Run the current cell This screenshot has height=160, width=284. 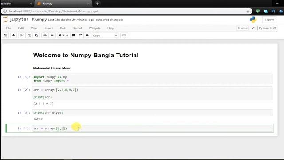(x=63, y=36)
